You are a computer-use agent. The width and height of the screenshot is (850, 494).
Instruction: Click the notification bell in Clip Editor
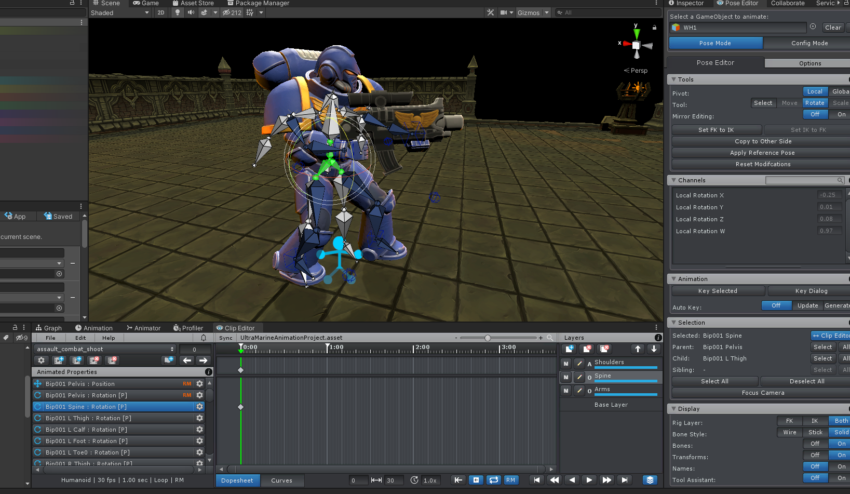tap(204, 338)
